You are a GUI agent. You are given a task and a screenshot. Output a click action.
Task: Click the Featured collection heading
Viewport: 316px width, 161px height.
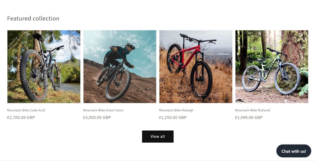[33, 18]
